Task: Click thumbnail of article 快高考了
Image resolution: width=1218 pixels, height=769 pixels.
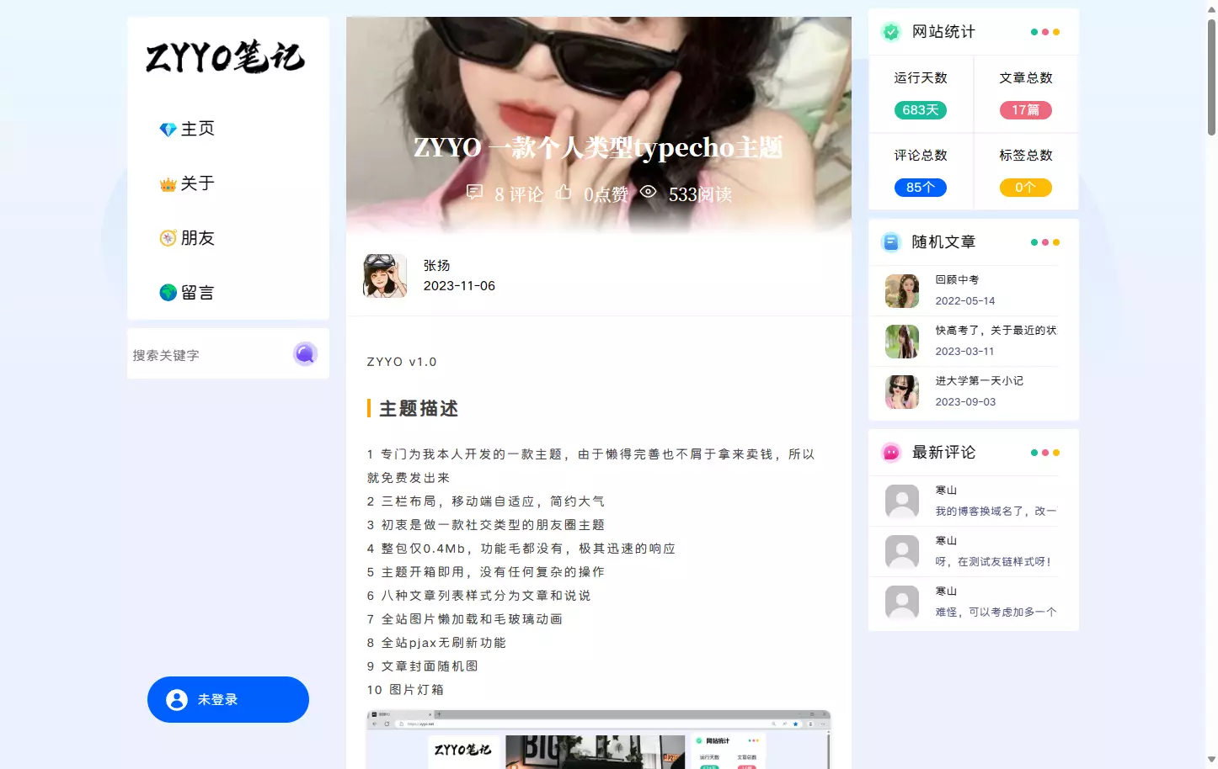Action: pos(902,342)
